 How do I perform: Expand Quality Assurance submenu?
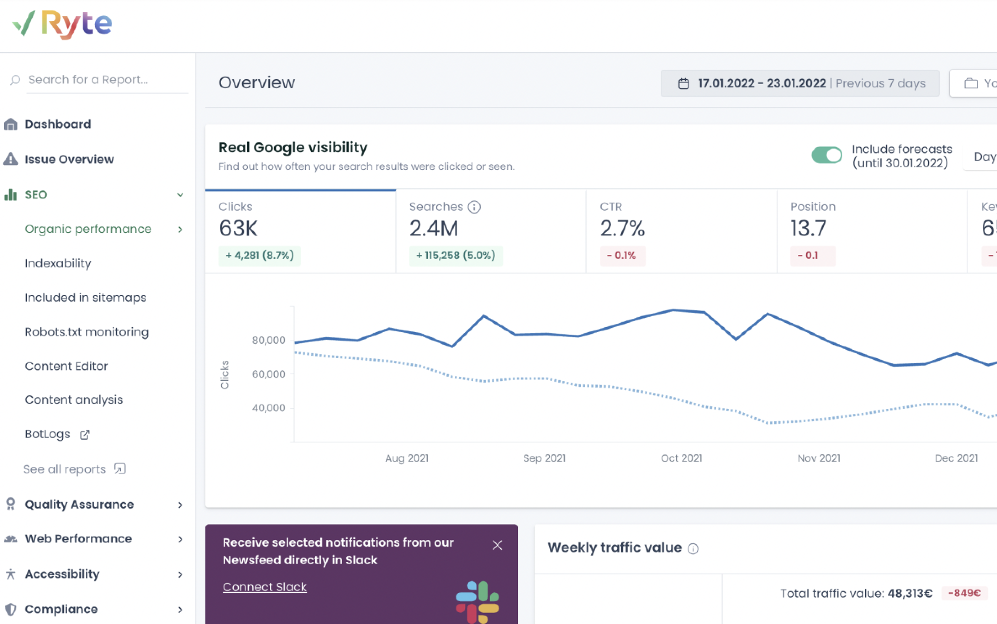(180, 505)
